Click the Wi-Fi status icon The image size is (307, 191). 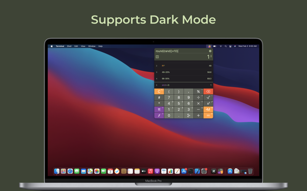221,46
